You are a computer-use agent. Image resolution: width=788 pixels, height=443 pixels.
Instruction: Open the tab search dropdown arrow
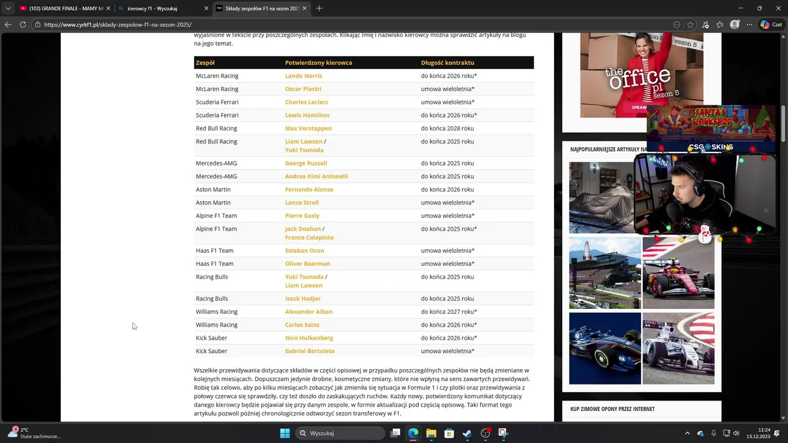(8, 9)
